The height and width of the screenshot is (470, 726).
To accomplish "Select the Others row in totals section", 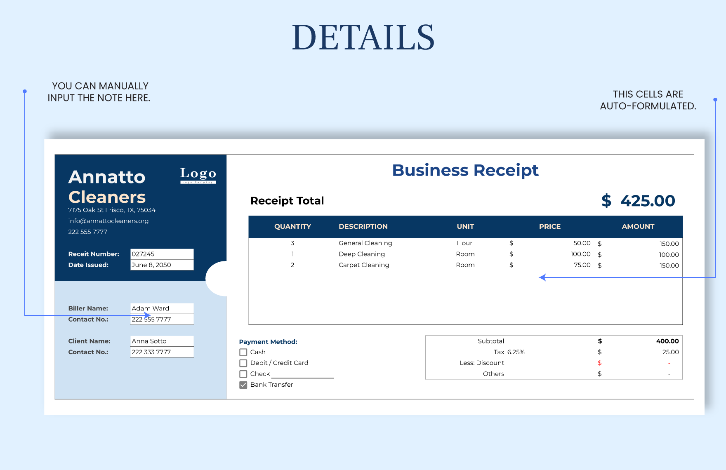I will (493, 374).
